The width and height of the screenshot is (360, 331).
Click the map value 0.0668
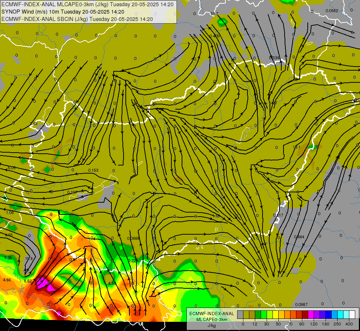[133, 238]
